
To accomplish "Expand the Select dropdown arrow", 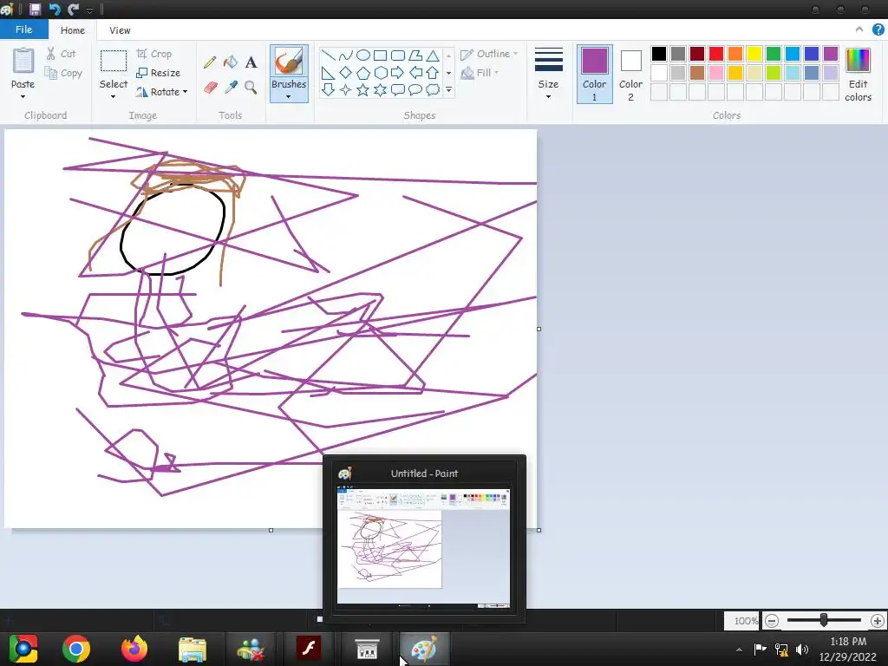I will tap(114, 97).
